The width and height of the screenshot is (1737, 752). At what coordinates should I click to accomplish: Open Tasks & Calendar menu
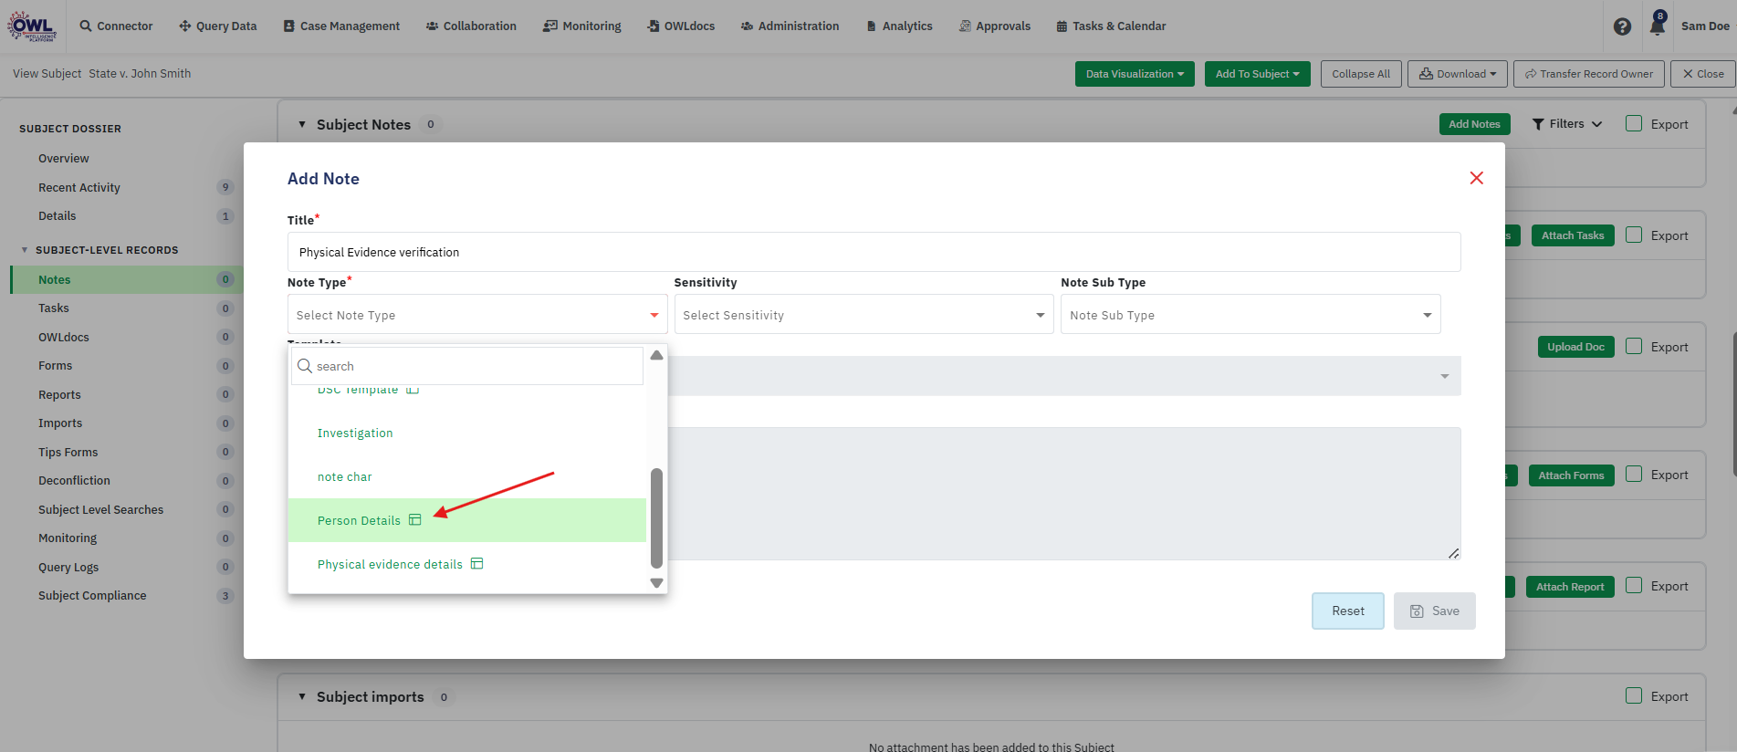pyautogui.click(x=1111, y=26)
